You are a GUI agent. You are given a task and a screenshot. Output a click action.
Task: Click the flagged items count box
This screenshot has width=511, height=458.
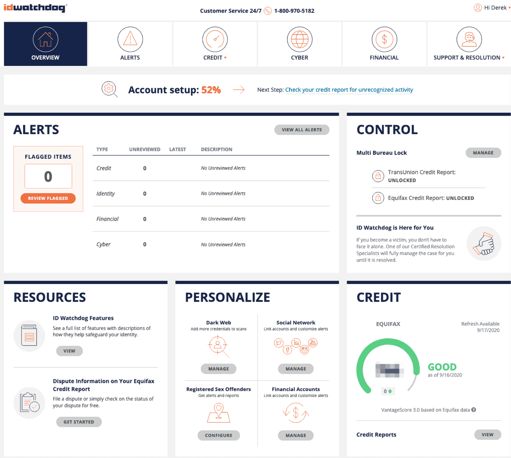point(48,176)
